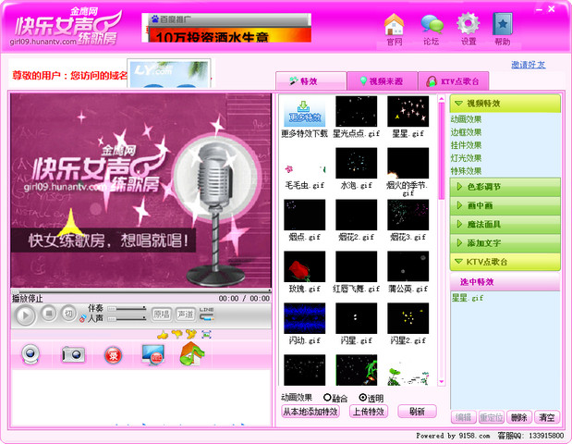
Task: Adjust the 人声 vocal volume slider
Action: tap(127, 319)
